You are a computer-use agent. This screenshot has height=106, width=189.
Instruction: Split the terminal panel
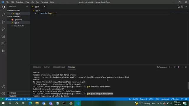(175, 67)
